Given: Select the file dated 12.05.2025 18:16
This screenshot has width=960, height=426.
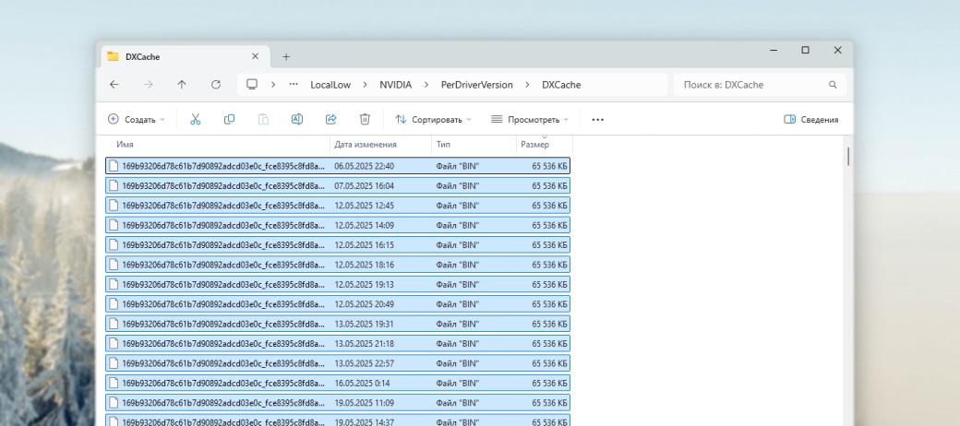Looking at the screenshot, I should (x=338, y=265).
